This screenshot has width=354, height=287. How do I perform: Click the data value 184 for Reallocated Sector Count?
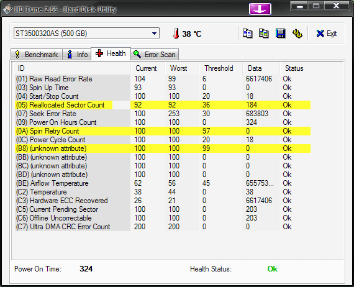tap(252, 105)
